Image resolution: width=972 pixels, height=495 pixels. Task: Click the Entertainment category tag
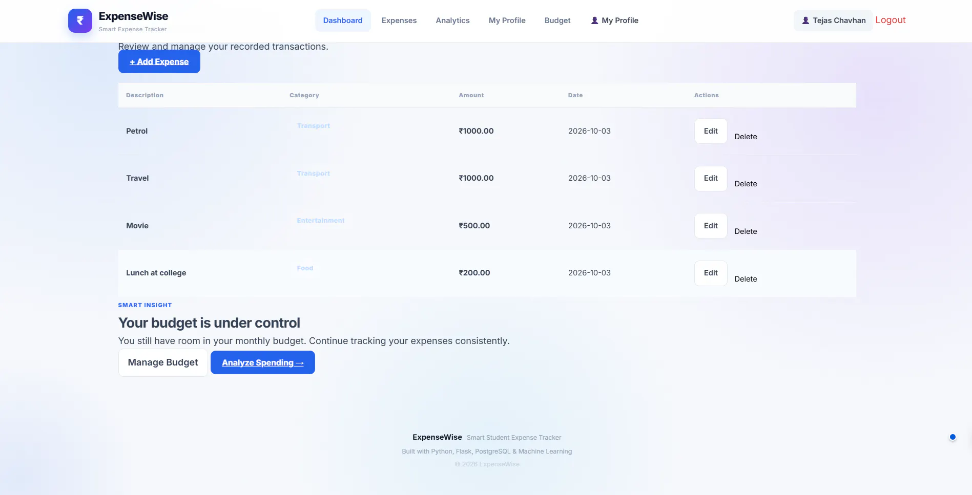pos(321,221)
